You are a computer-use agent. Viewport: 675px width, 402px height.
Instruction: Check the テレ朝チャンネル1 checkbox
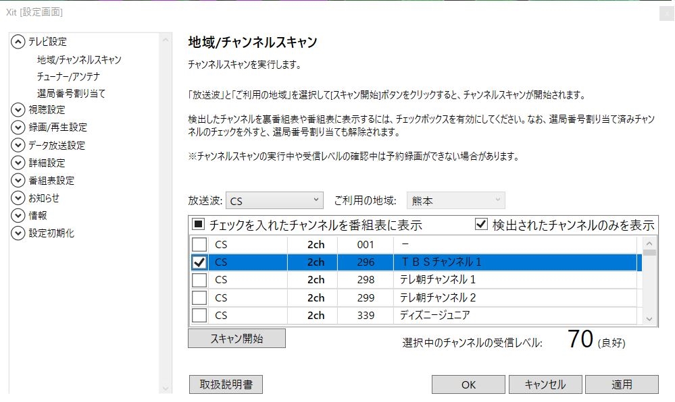(x=199, y=280)
